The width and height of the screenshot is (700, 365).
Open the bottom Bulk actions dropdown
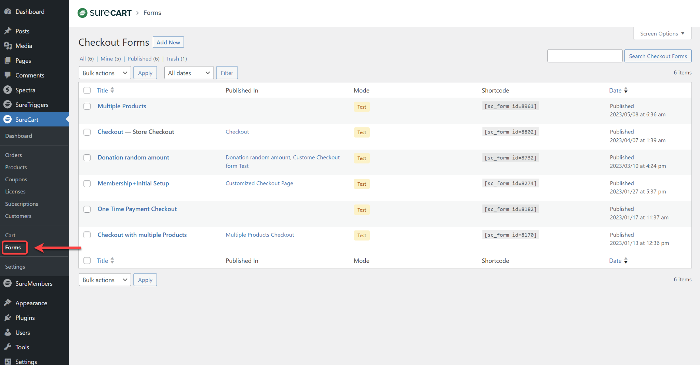(105, 280)
